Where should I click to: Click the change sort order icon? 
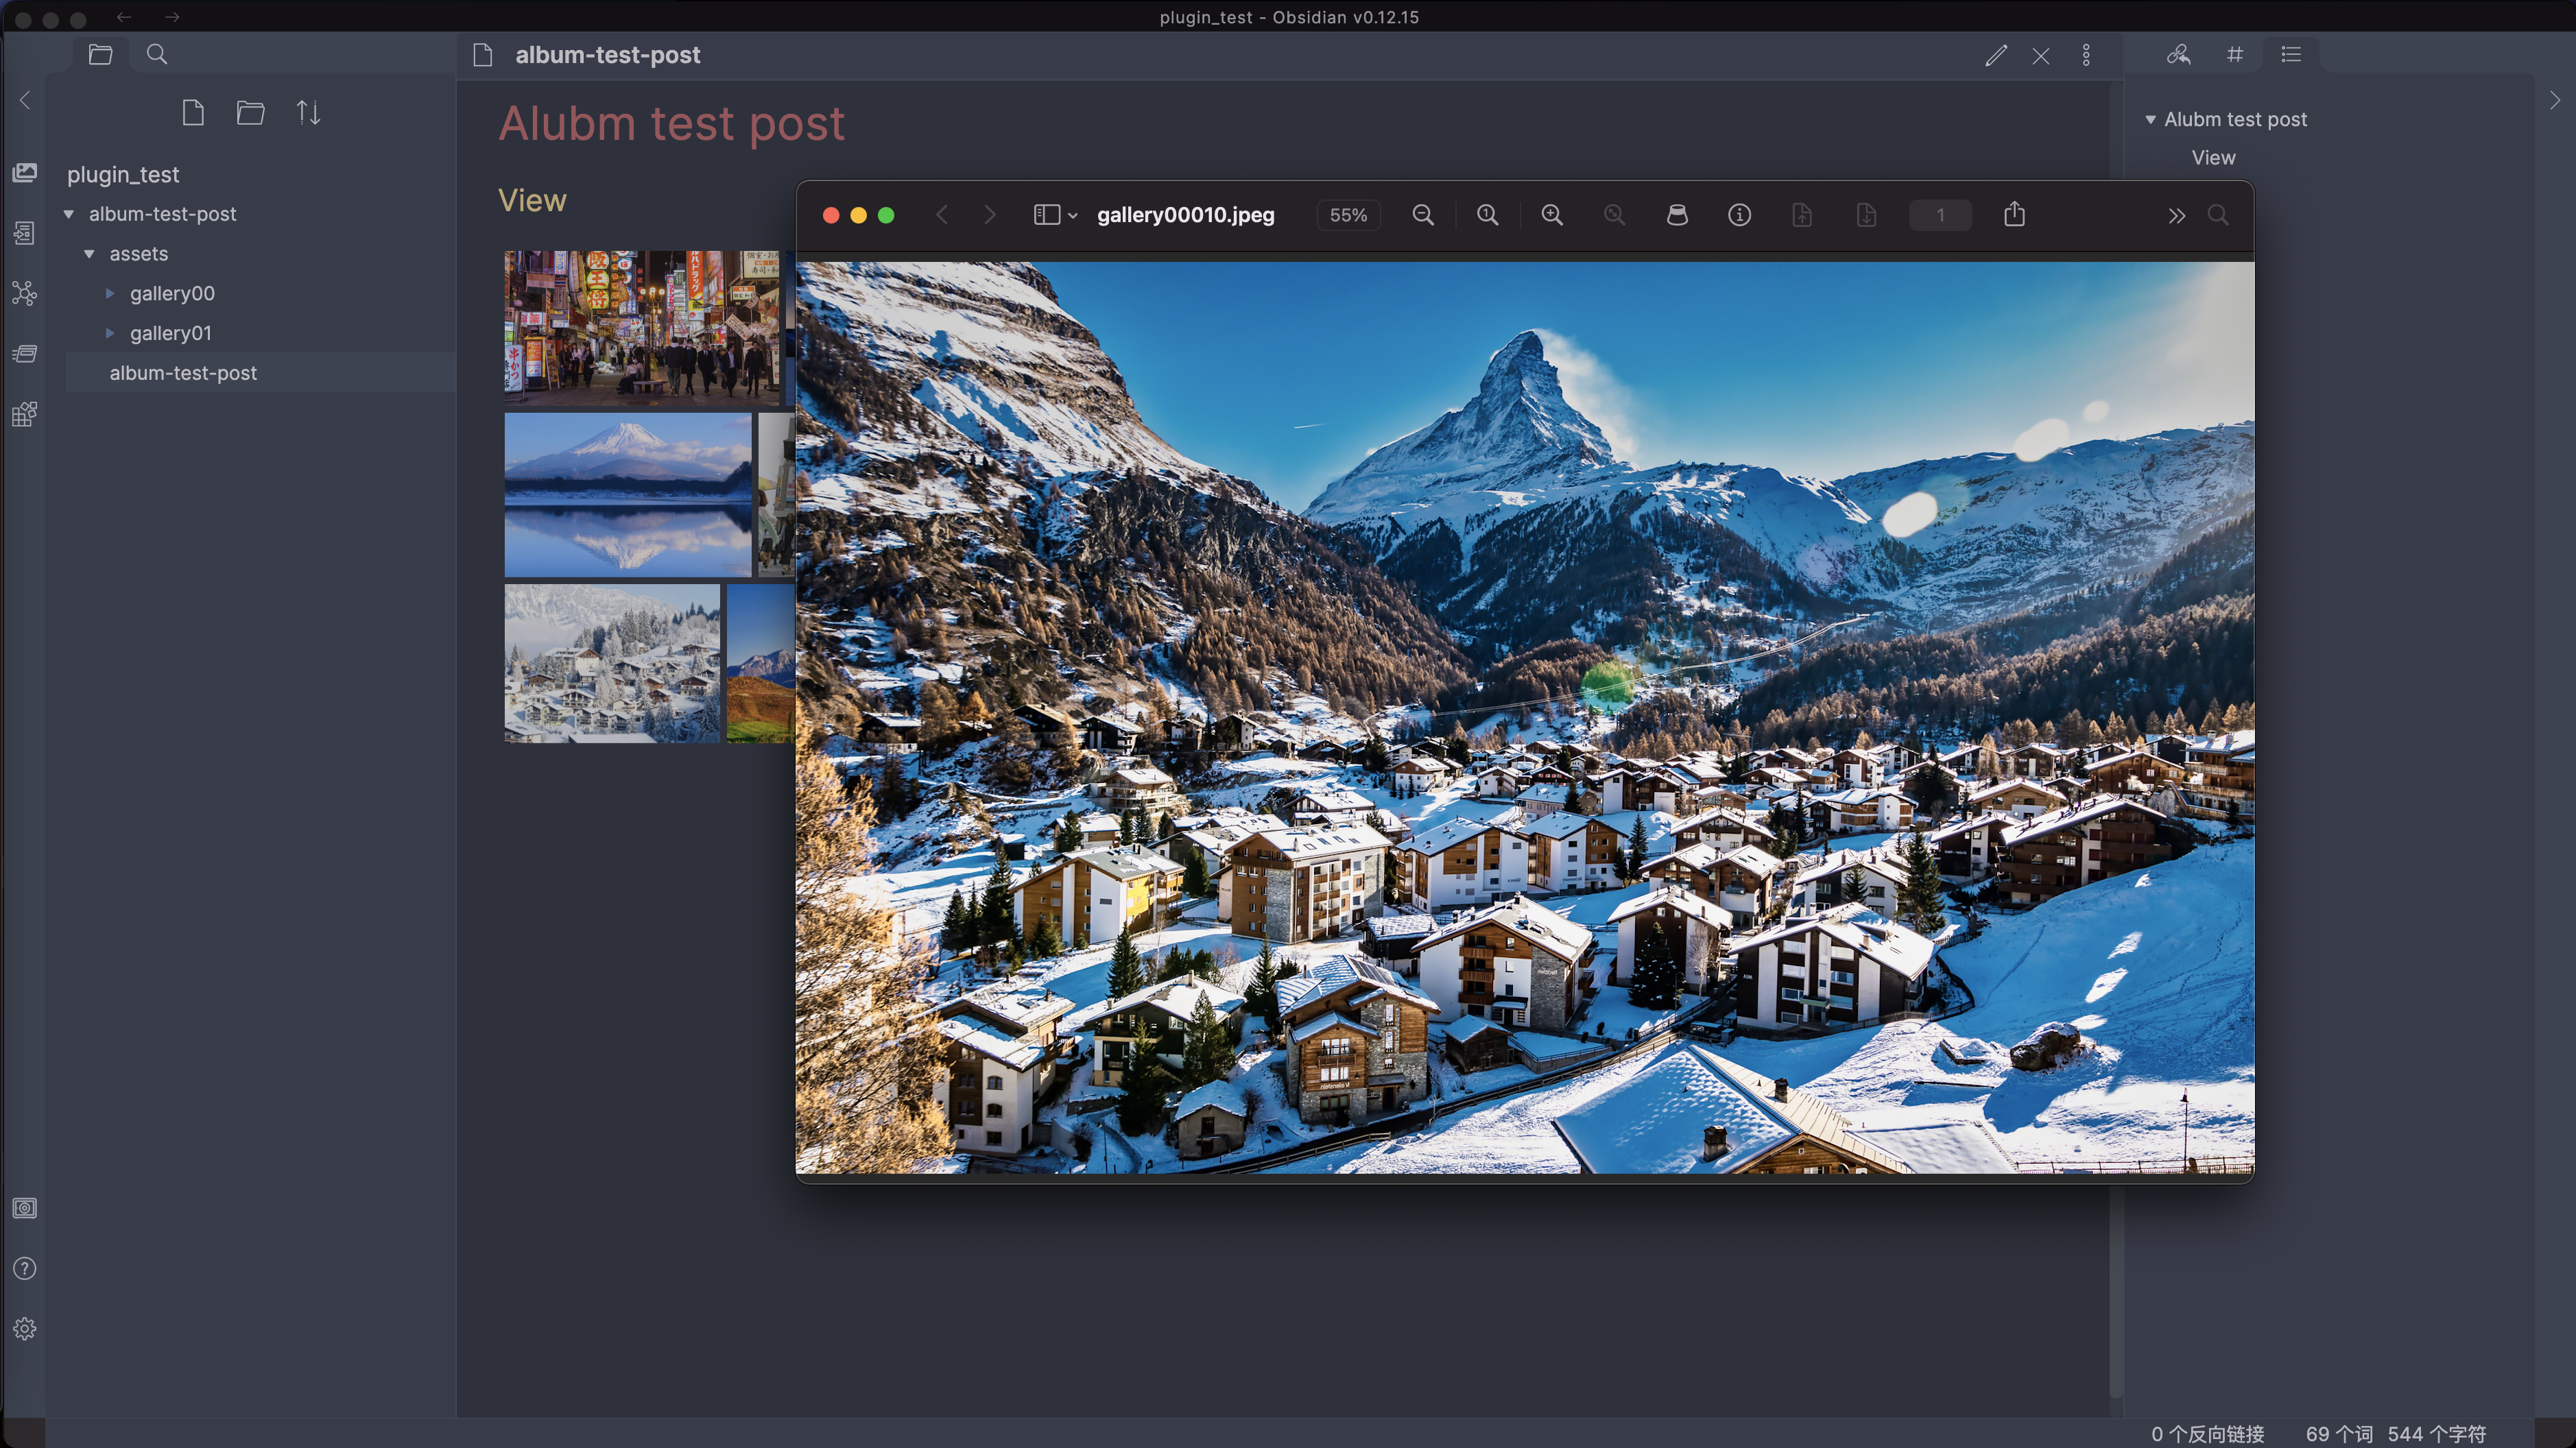308,113
